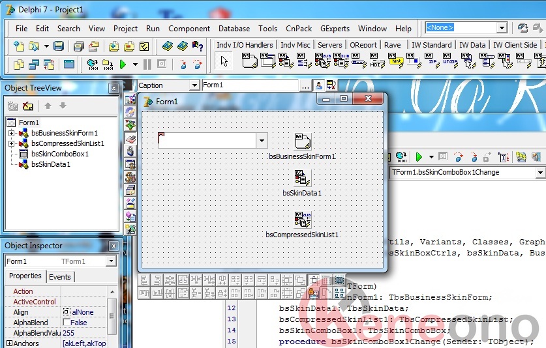The height and width of the screenshot is (348, 546).
Task: Select Form1 root in Object TreeView
Action: coord(29,123)
